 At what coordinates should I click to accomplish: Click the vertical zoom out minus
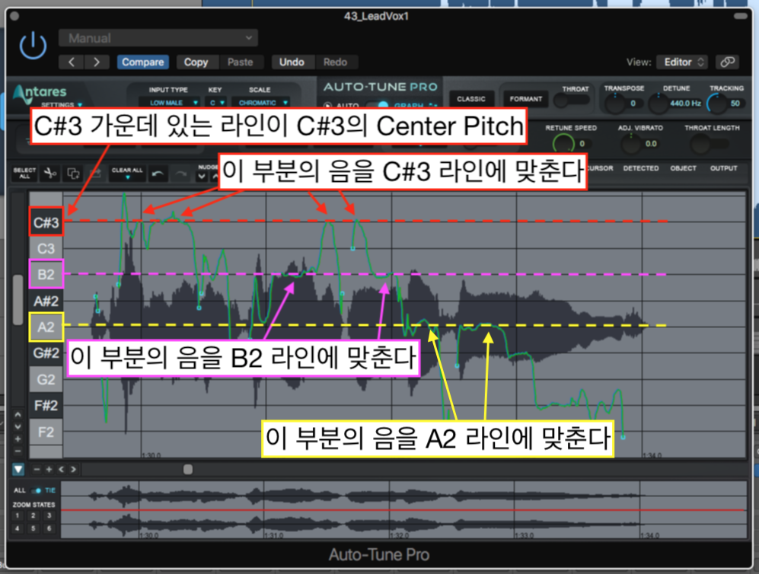[x=18, y=451]
